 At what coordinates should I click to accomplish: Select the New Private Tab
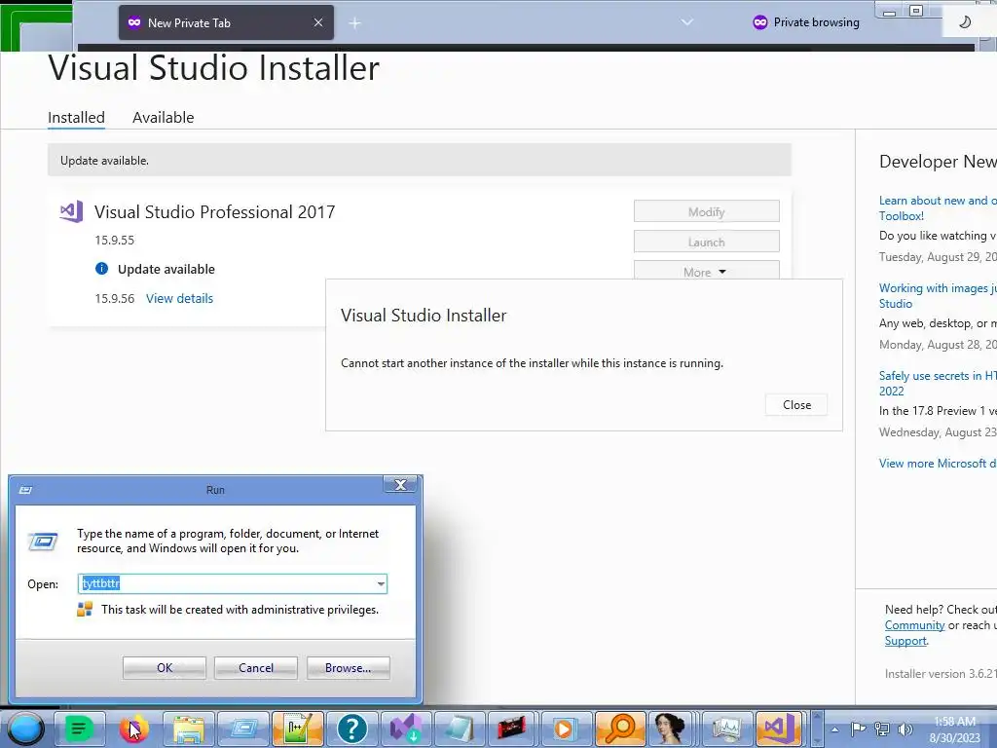(x=226, y=23)
